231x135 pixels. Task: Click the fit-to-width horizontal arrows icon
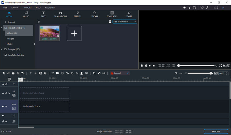point(181,73)
